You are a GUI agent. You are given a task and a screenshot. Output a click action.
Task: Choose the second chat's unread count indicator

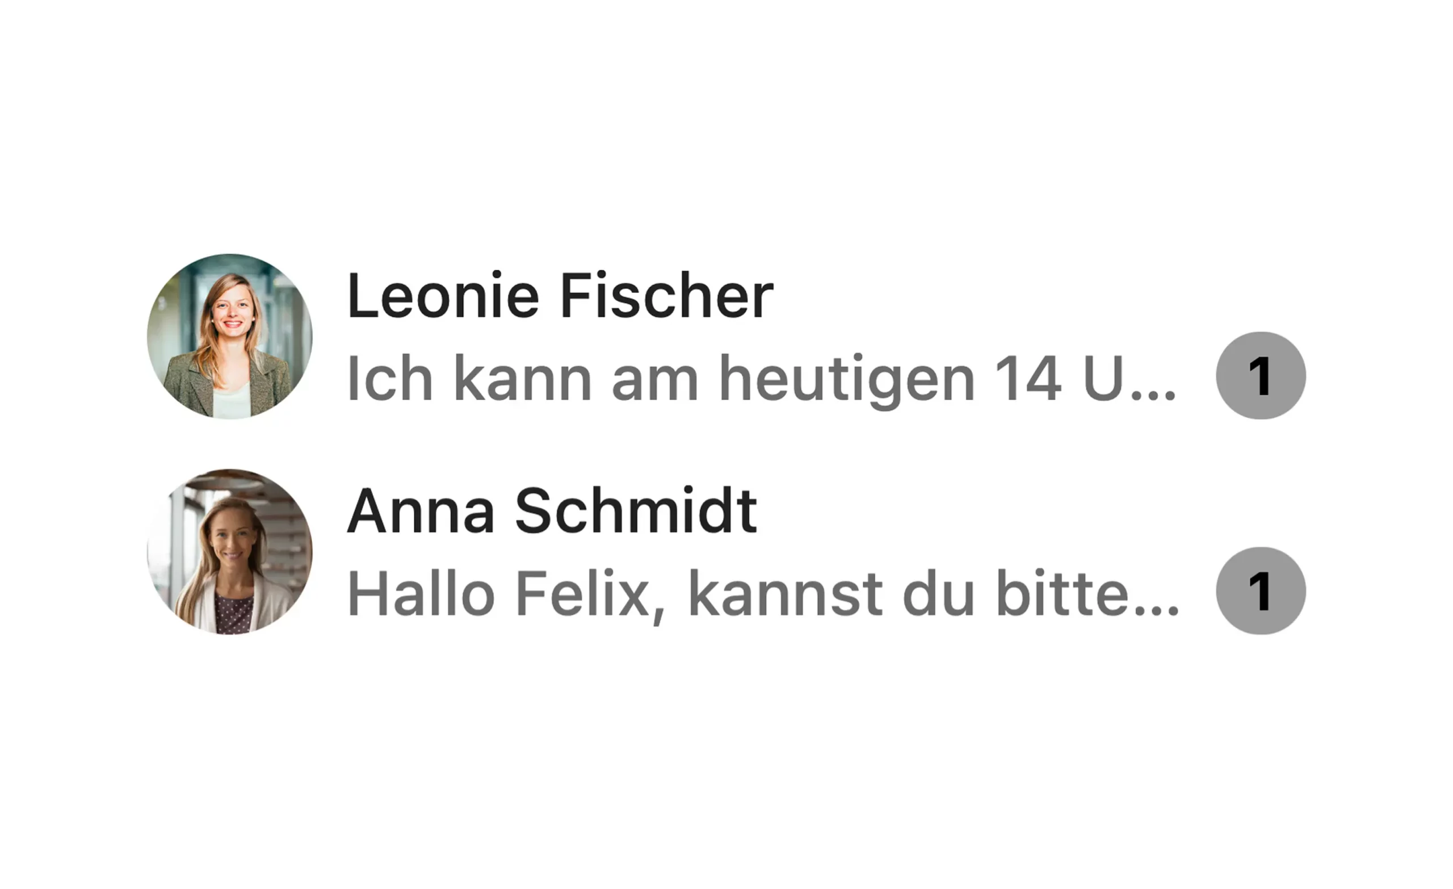1261,590
